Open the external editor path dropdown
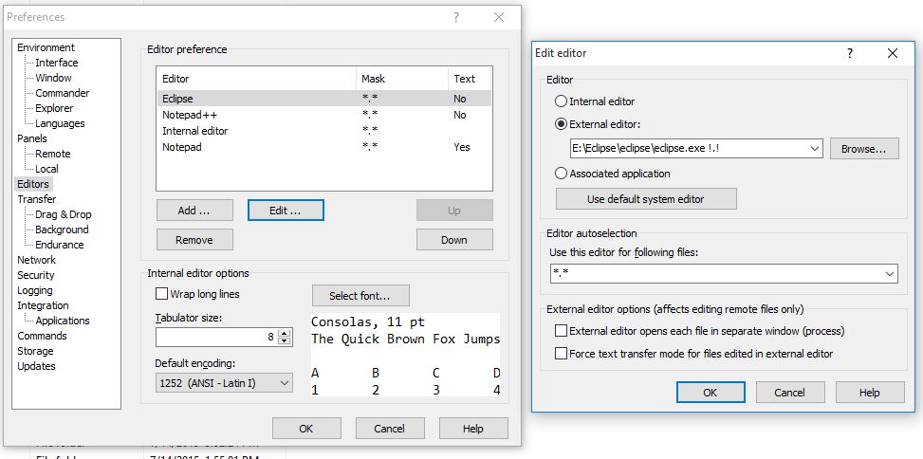 point(815,149)
